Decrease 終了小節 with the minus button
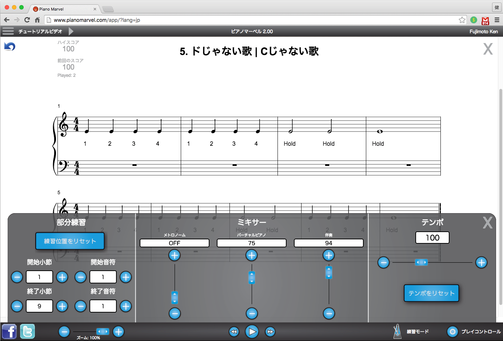503x341 pixels. pyautogui.click(x=17, y=306)
